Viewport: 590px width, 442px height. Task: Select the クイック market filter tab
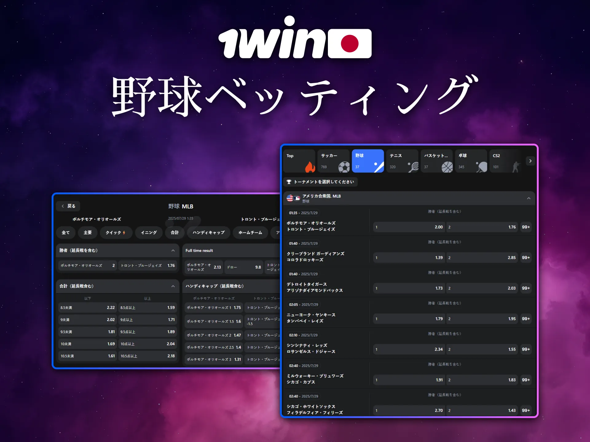click(116, 233)
